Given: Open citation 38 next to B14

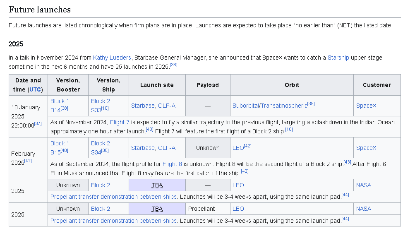Looking at the screenshot, I should (64, 108).
